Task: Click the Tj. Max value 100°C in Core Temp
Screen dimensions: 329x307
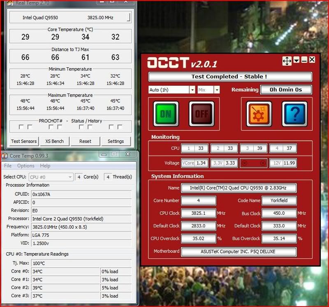Action: tap(81, 263)
